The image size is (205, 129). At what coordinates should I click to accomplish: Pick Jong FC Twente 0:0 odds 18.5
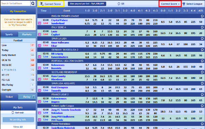(163, 111)
